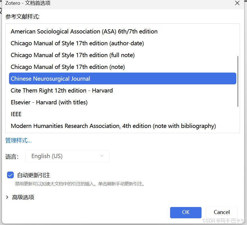
Task: Toggle the 自动更新引注 checkbox
Action: click(10, 175)
